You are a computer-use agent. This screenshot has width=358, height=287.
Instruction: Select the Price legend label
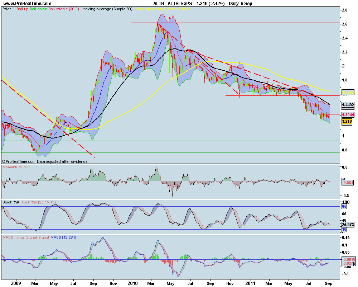coord(7,9)
